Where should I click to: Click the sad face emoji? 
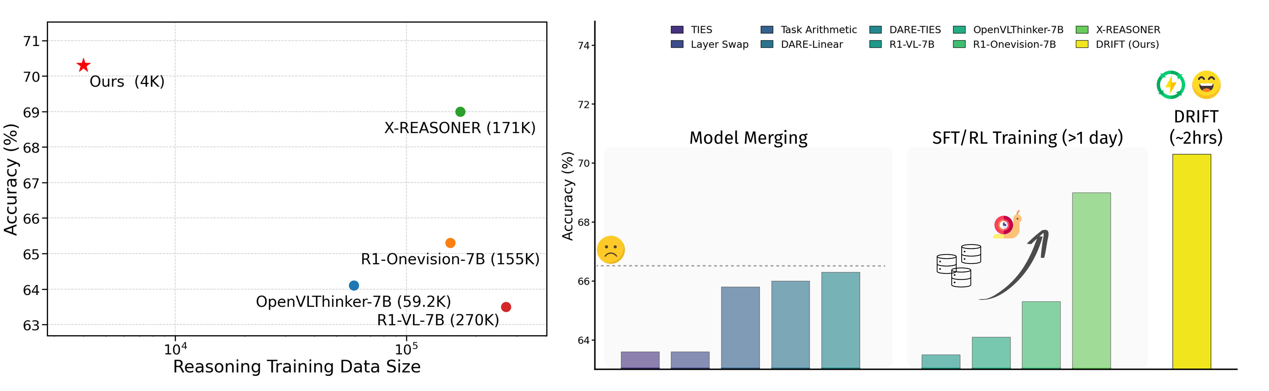coord(611,250)
